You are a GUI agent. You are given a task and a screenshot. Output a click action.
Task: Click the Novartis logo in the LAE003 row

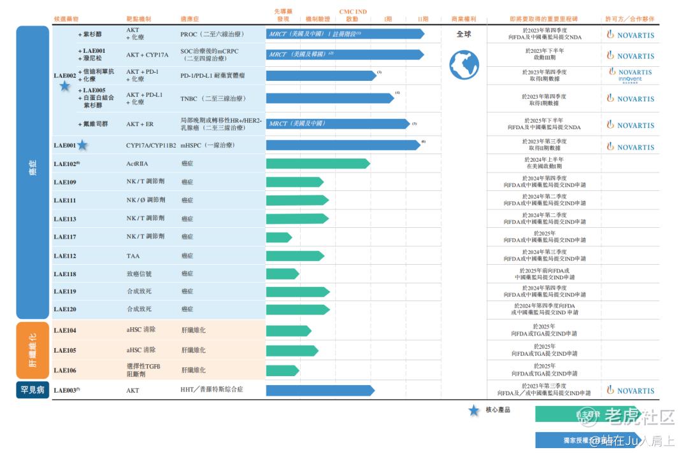(x=631, y=390)
